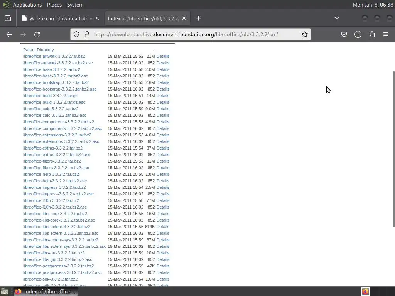Go back to the previous page
The image size is (395, 296).
pos(9,34)
